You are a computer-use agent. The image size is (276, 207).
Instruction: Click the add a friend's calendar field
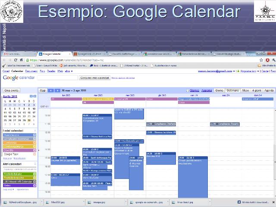(20, 169)
